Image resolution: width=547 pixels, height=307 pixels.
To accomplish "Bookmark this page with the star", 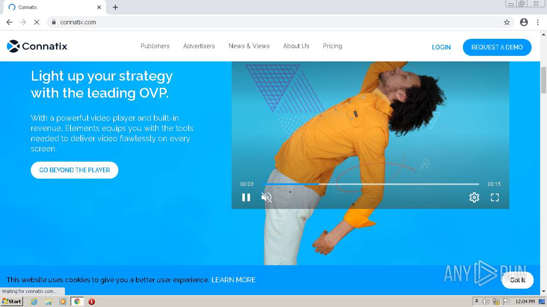I will click(x=507, y=22).
